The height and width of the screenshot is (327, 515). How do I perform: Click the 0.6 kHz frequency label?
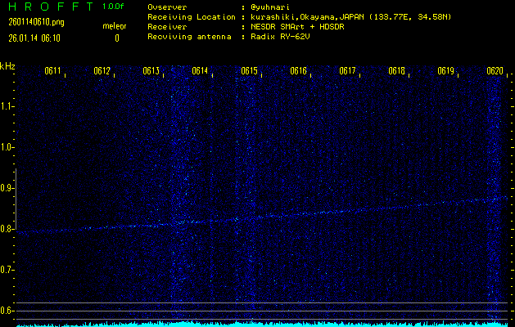[7, 311]
